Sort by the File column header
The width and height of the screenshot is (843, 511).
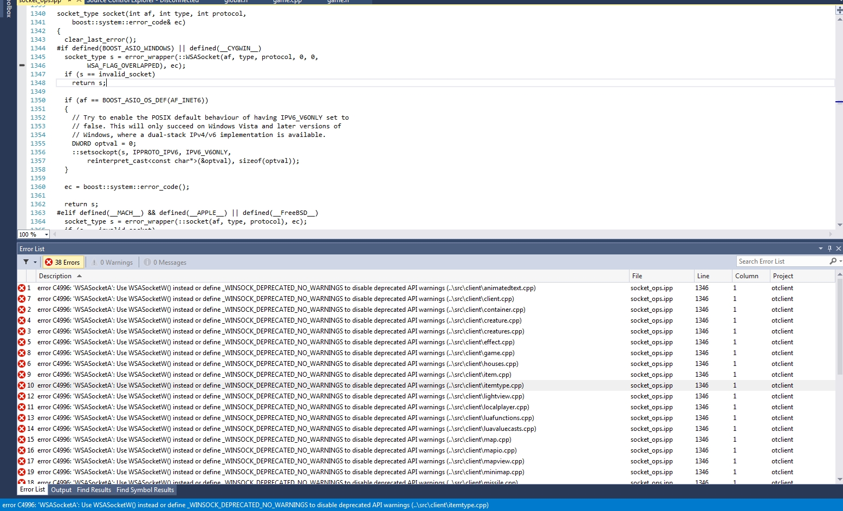click(661, 276)
